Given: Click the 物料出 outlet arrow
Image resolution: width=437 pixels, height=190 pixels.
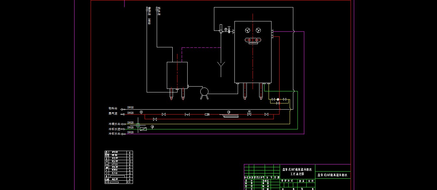Looking at the screenshot, I should (123, 109).
